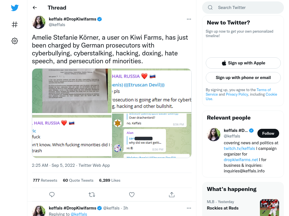Viewport: 289px width, 216px height.
Task: Visit the twitch.tv/keffals link
Action: (x=239, y=148)
